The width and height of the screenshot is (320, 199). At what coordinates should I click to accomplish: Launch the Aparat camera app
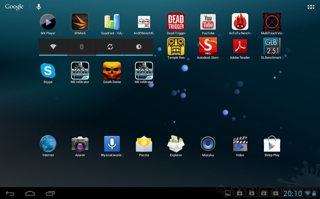click(x=80, y=144)
